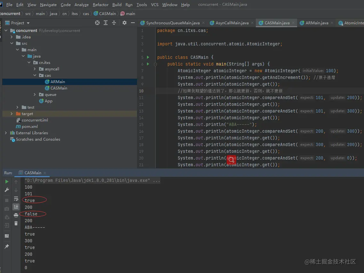Click the Restore Layout icon
The image size is (364, 273).
click(7, 236)
